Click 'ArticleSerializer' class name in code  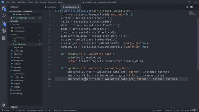click(78, 11)
